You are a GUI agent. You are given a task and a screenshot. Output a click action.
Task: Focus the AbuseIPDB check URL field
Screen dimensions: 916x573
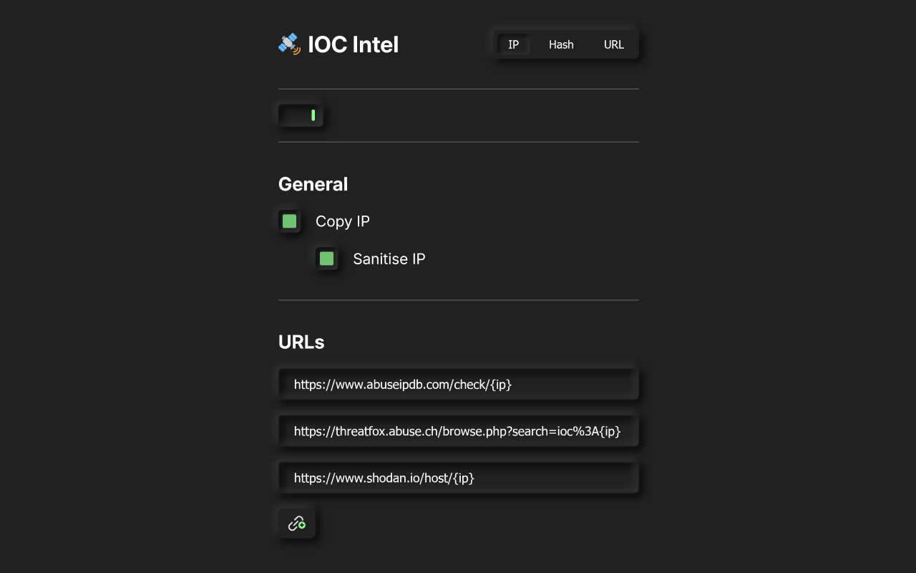458,385
